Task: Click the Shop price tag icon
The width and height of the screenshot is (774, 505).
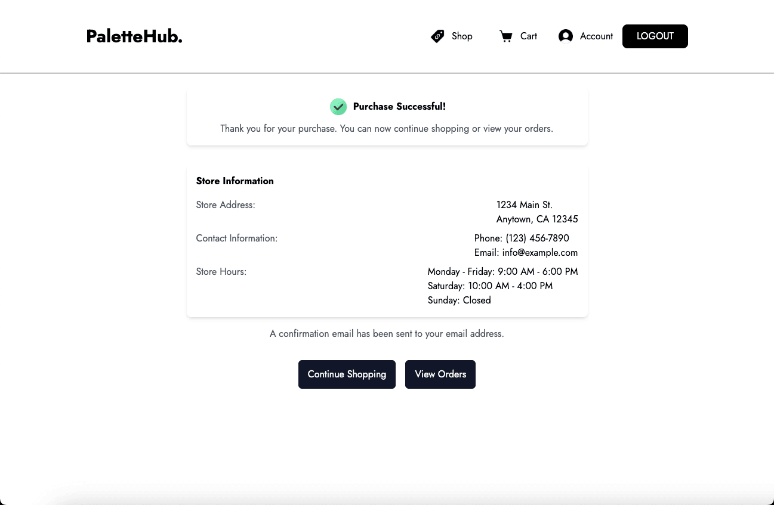Action: [x=437, y=36]
